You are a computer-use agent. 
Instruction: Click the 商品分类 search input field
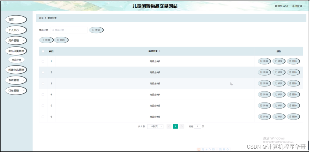click(x=69, y=30)
